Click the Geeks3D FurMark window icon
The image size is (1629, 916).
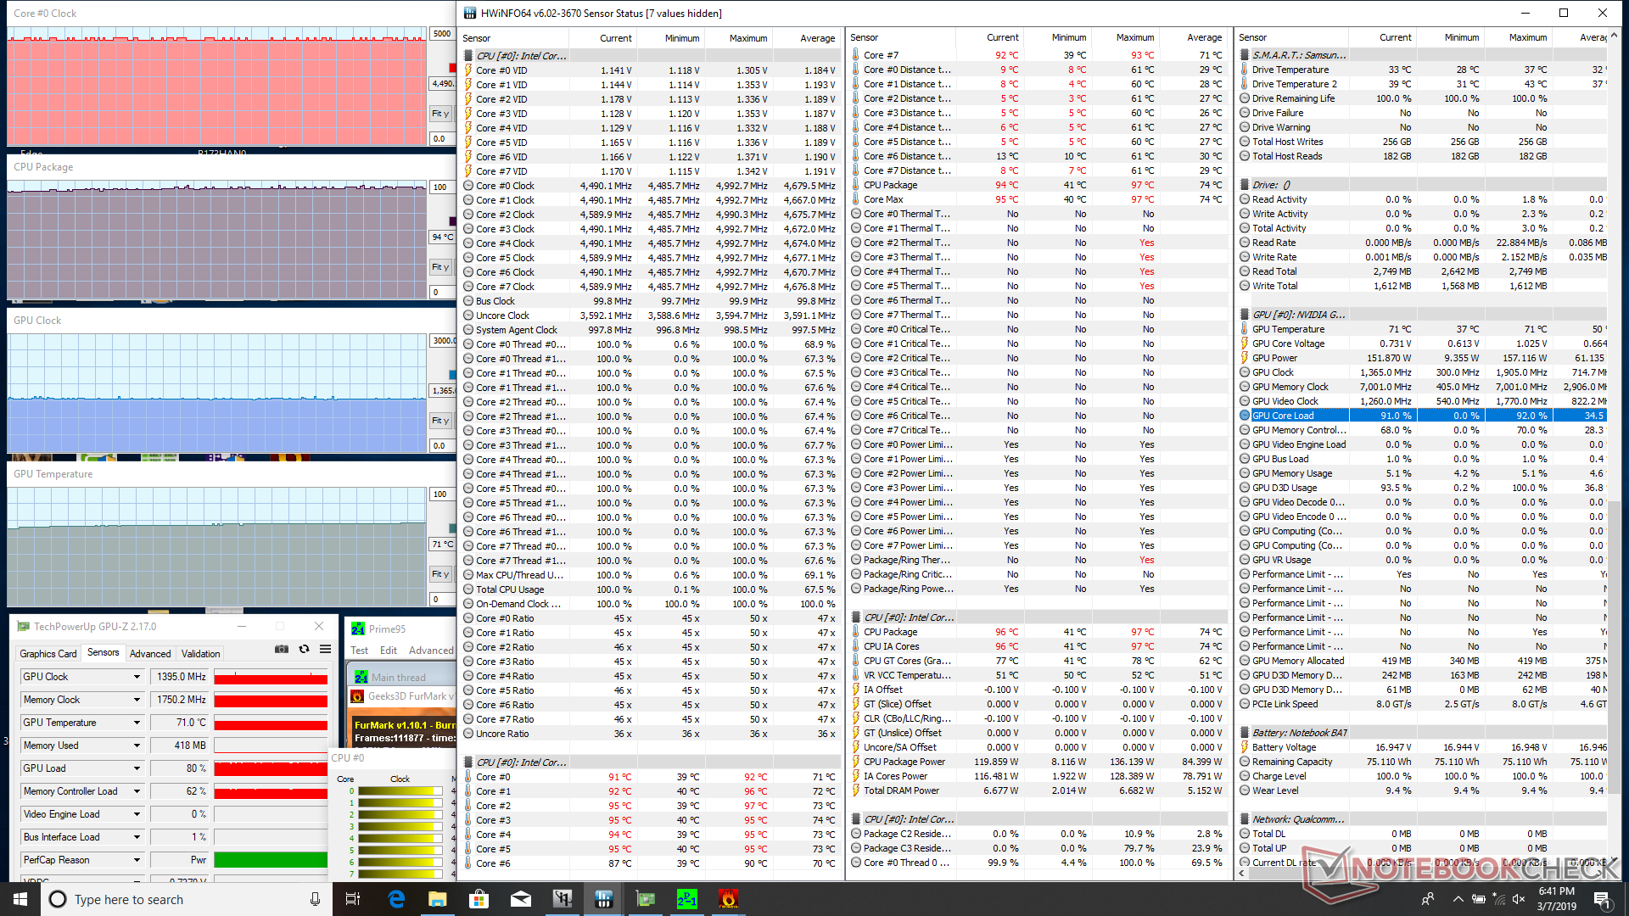tap(357, 695)
